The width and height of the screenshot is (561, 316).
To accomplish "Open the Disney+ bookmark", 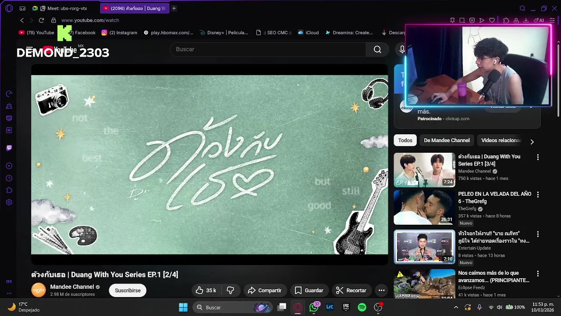I will [224, 32].
